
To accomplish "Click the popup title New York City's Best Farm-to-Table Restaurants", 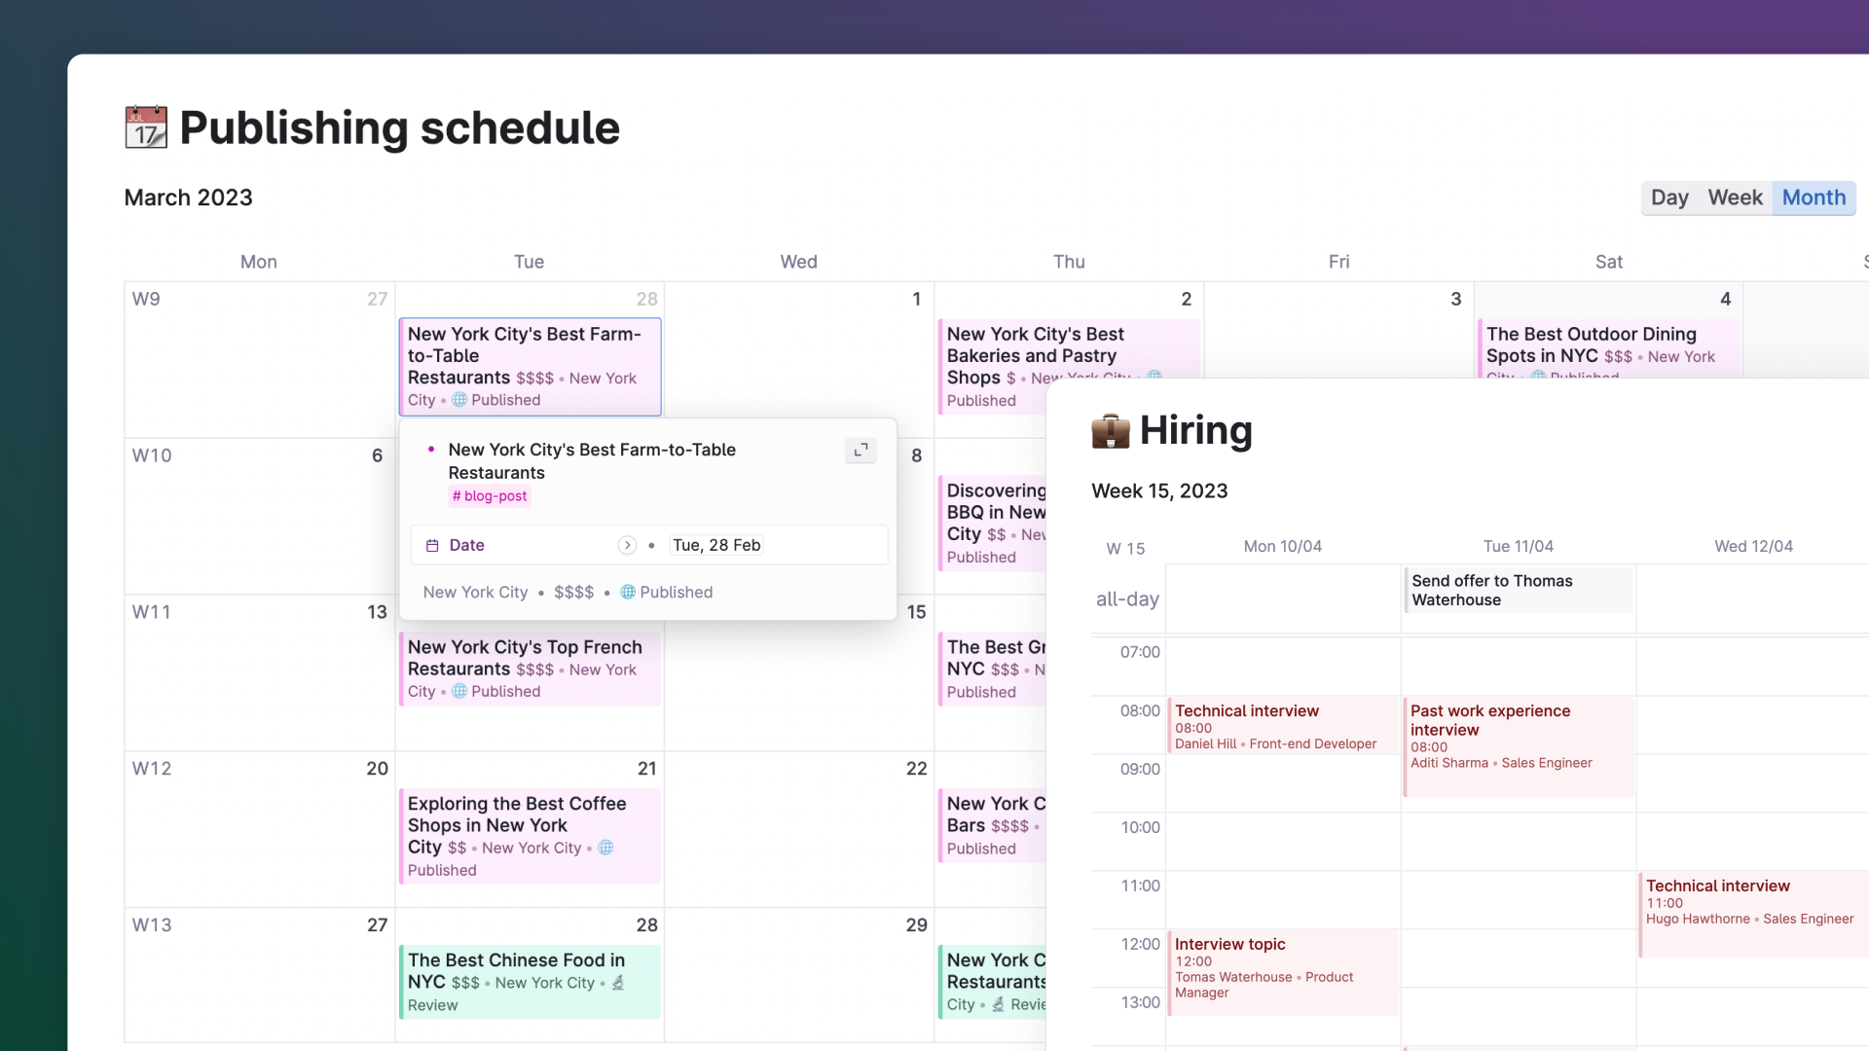I will 592,461.
